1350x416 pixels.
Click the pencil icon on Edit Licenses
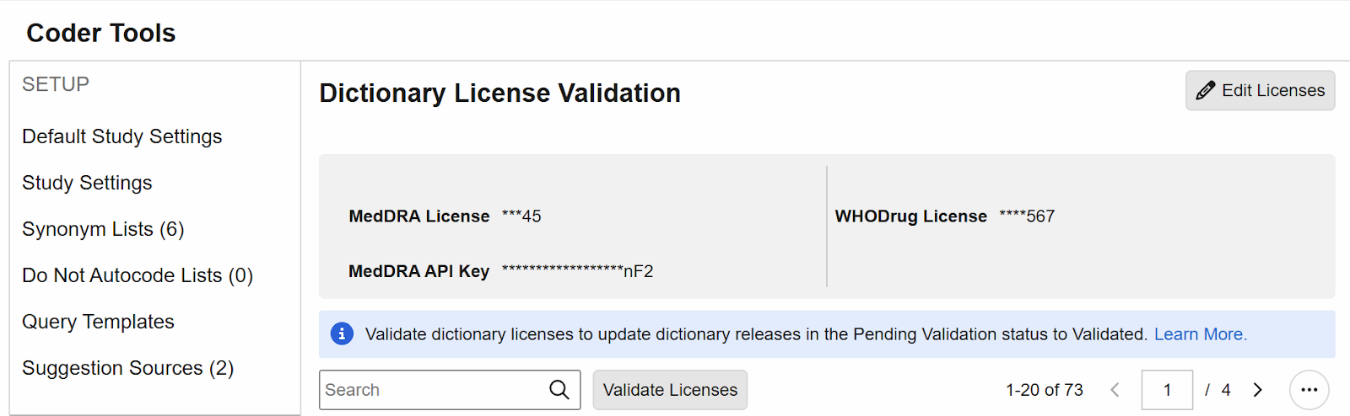1206,90
